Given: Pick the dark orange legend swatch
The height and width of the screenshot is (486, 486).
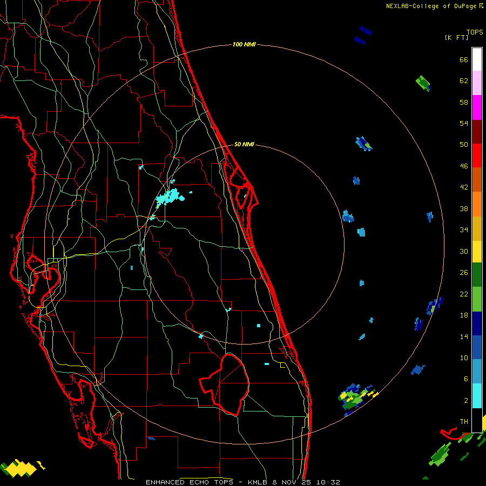Looking at the screenshot, I should (477, 179).
